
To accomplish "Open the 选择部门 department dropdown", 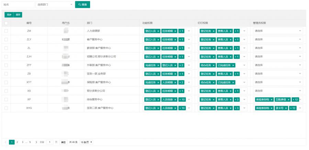I will tap(55, 5).
